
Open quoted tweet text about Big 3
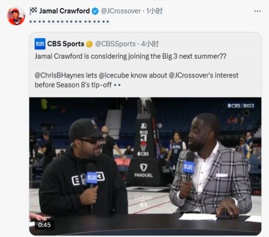130,57
